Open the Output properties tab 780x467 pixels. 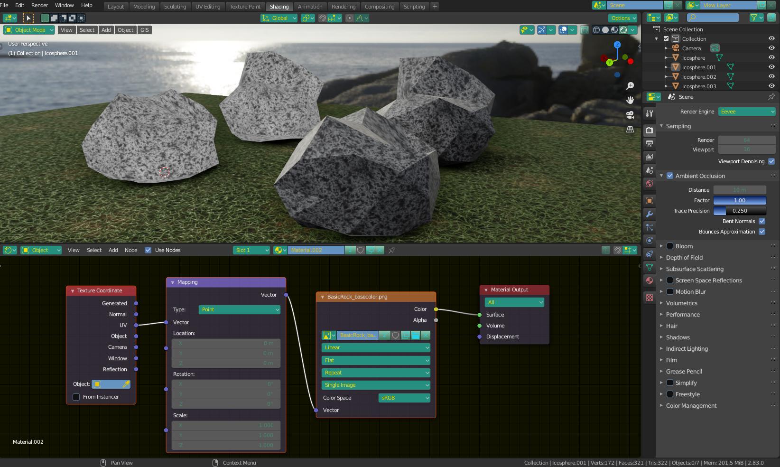pyautogui.click(x=650, y=143)
